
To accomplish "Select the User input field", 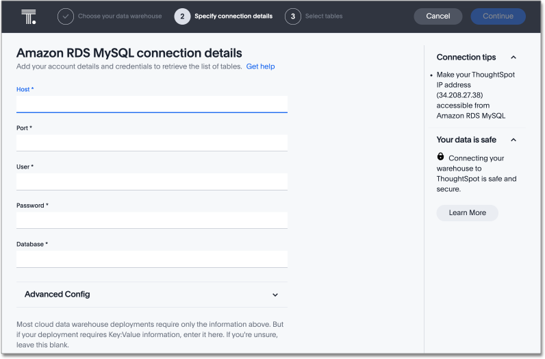I will [151, 182].
